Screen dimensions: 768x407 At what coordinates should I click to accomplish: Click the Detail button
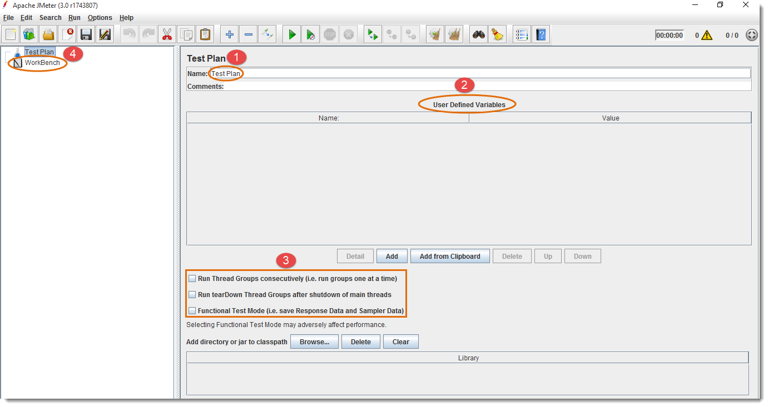click(x=355, y=256)
